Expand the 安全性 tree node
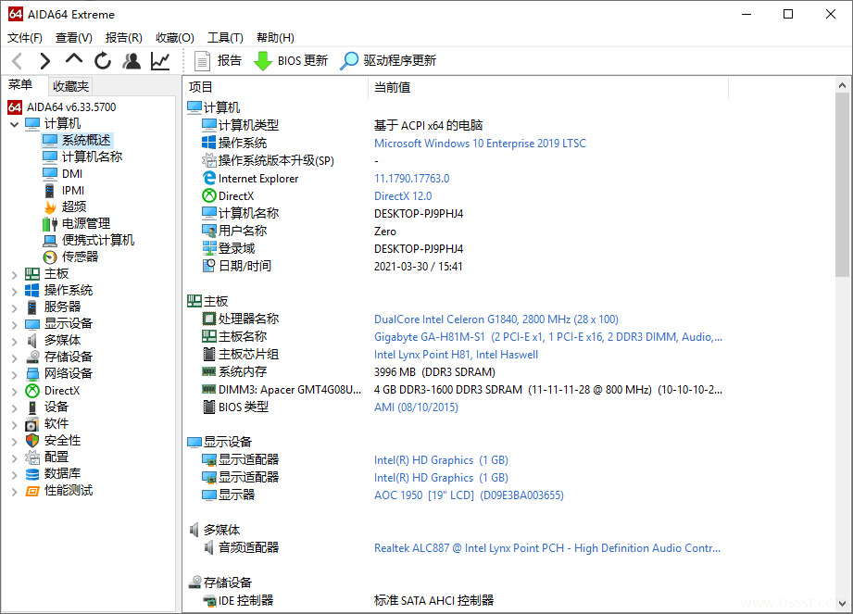Image resolution: width=853 pixels, height=614 pixels. 14,442
